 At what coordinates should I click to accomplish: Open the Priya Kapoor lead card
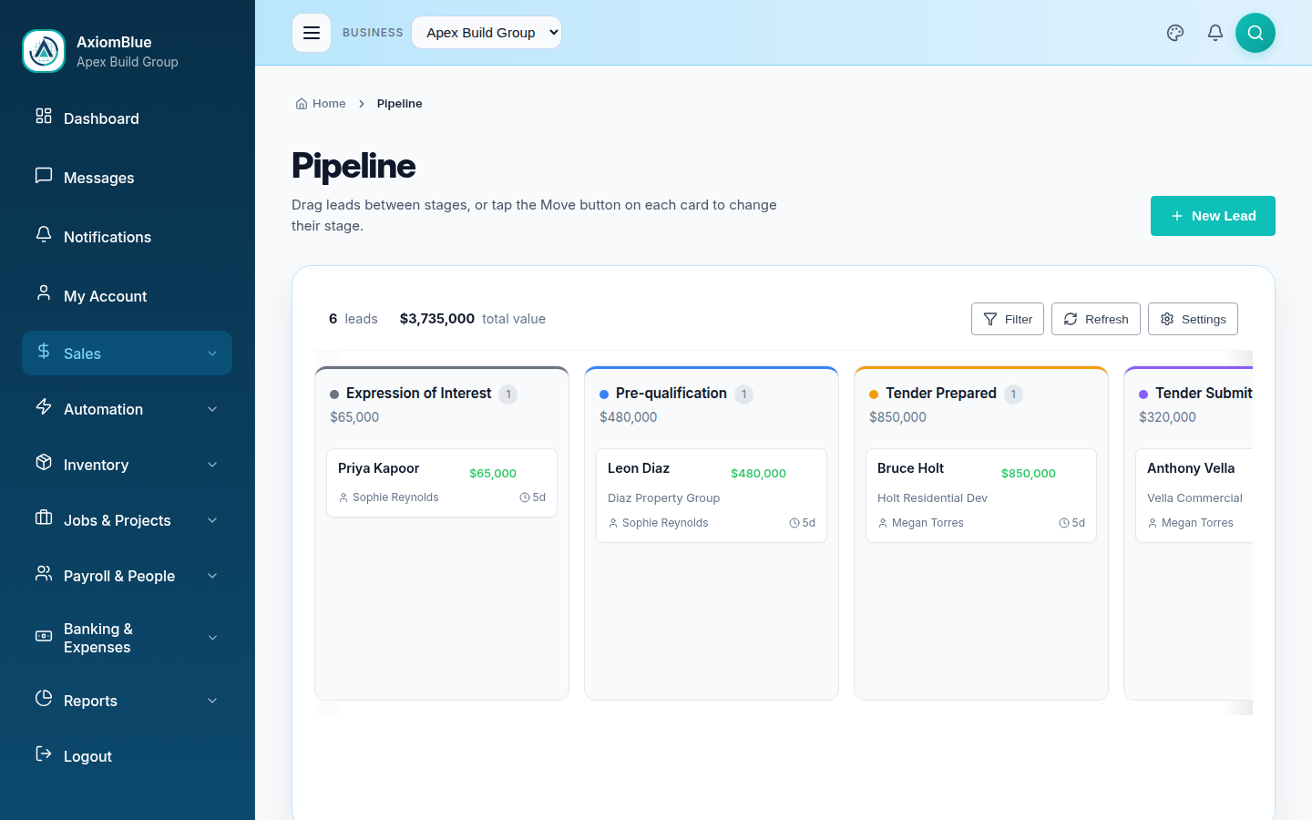coord(441,483)
